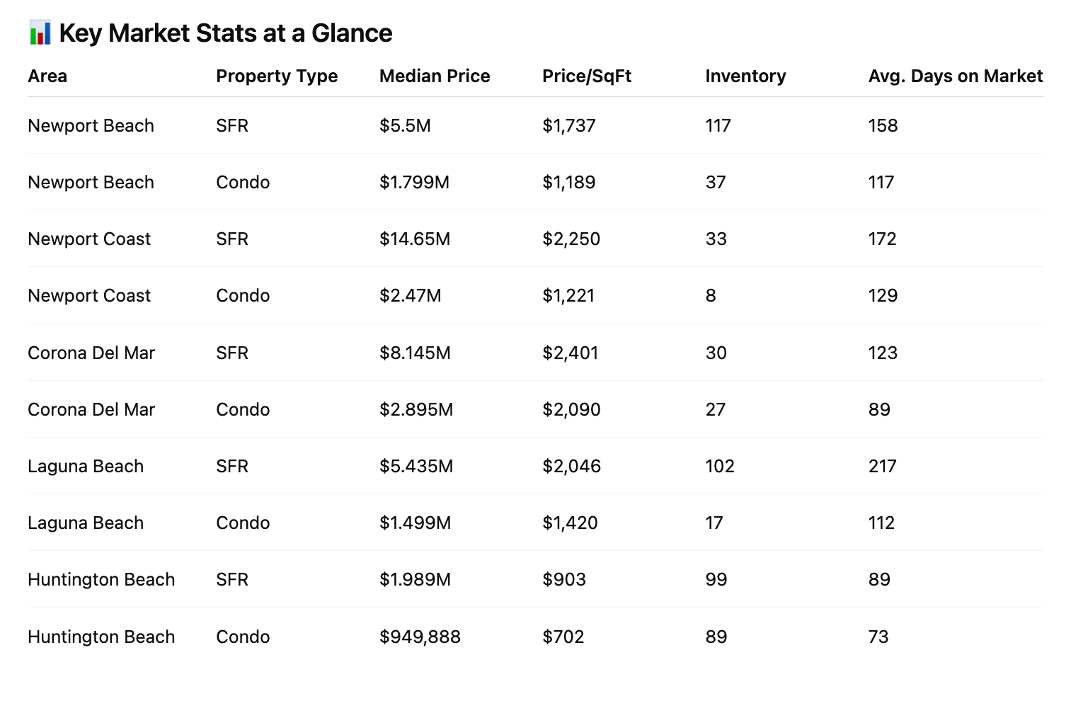Click Newport Coast SFR price $14.65M
Screen dimensions: 1083x701
(x=415, y=239)
